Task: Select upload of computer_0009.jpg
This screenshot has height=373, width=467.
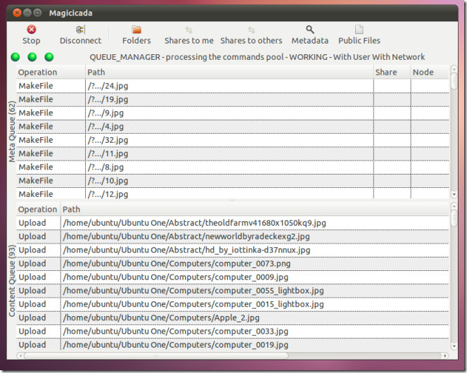Action: [x=232, y=277]
